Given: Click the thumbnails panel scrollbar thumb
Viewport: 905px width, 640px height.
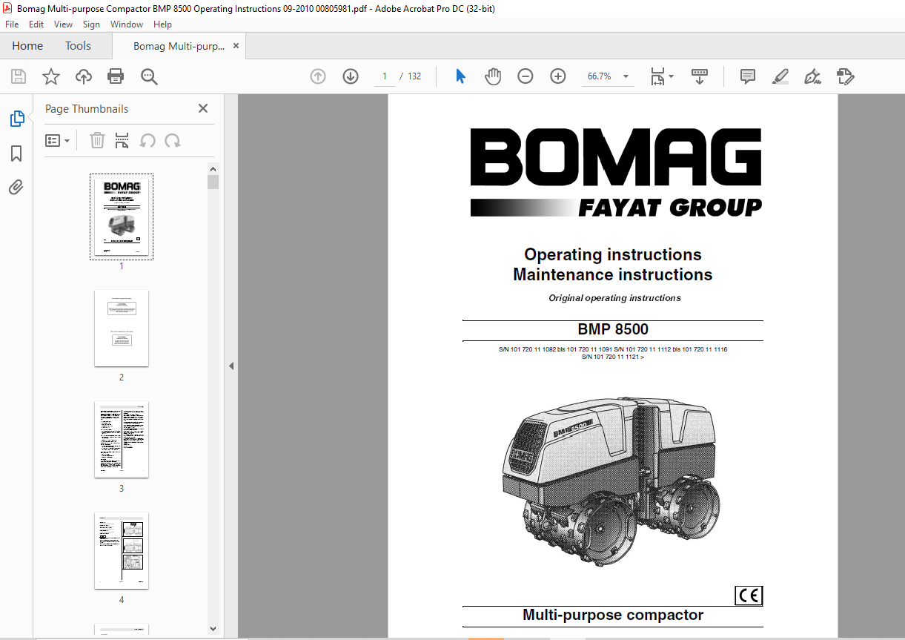Looking at the screenshot, I should click(213, 182).
